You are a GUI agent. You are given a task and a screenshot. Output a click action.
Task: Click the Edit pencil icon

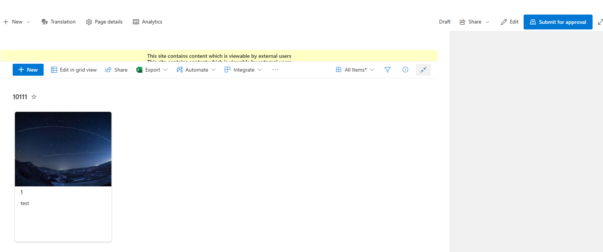[x=504, y=22]
